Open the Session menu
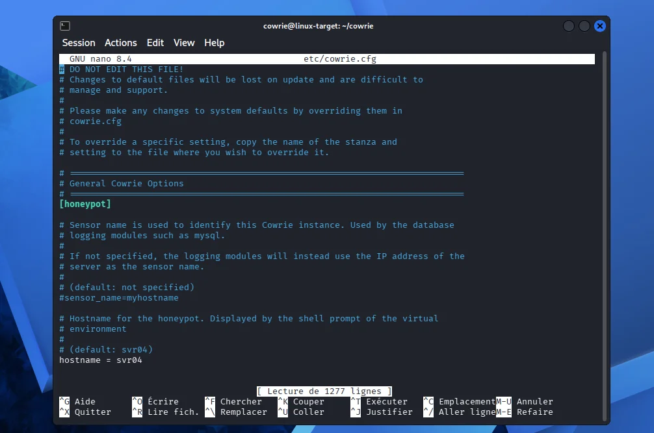This screenshot has height=433, width=654. pyautogui.click(x=79, y=43)
